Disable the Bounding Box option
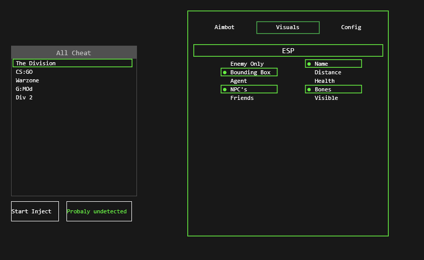 tap(249, 72)
